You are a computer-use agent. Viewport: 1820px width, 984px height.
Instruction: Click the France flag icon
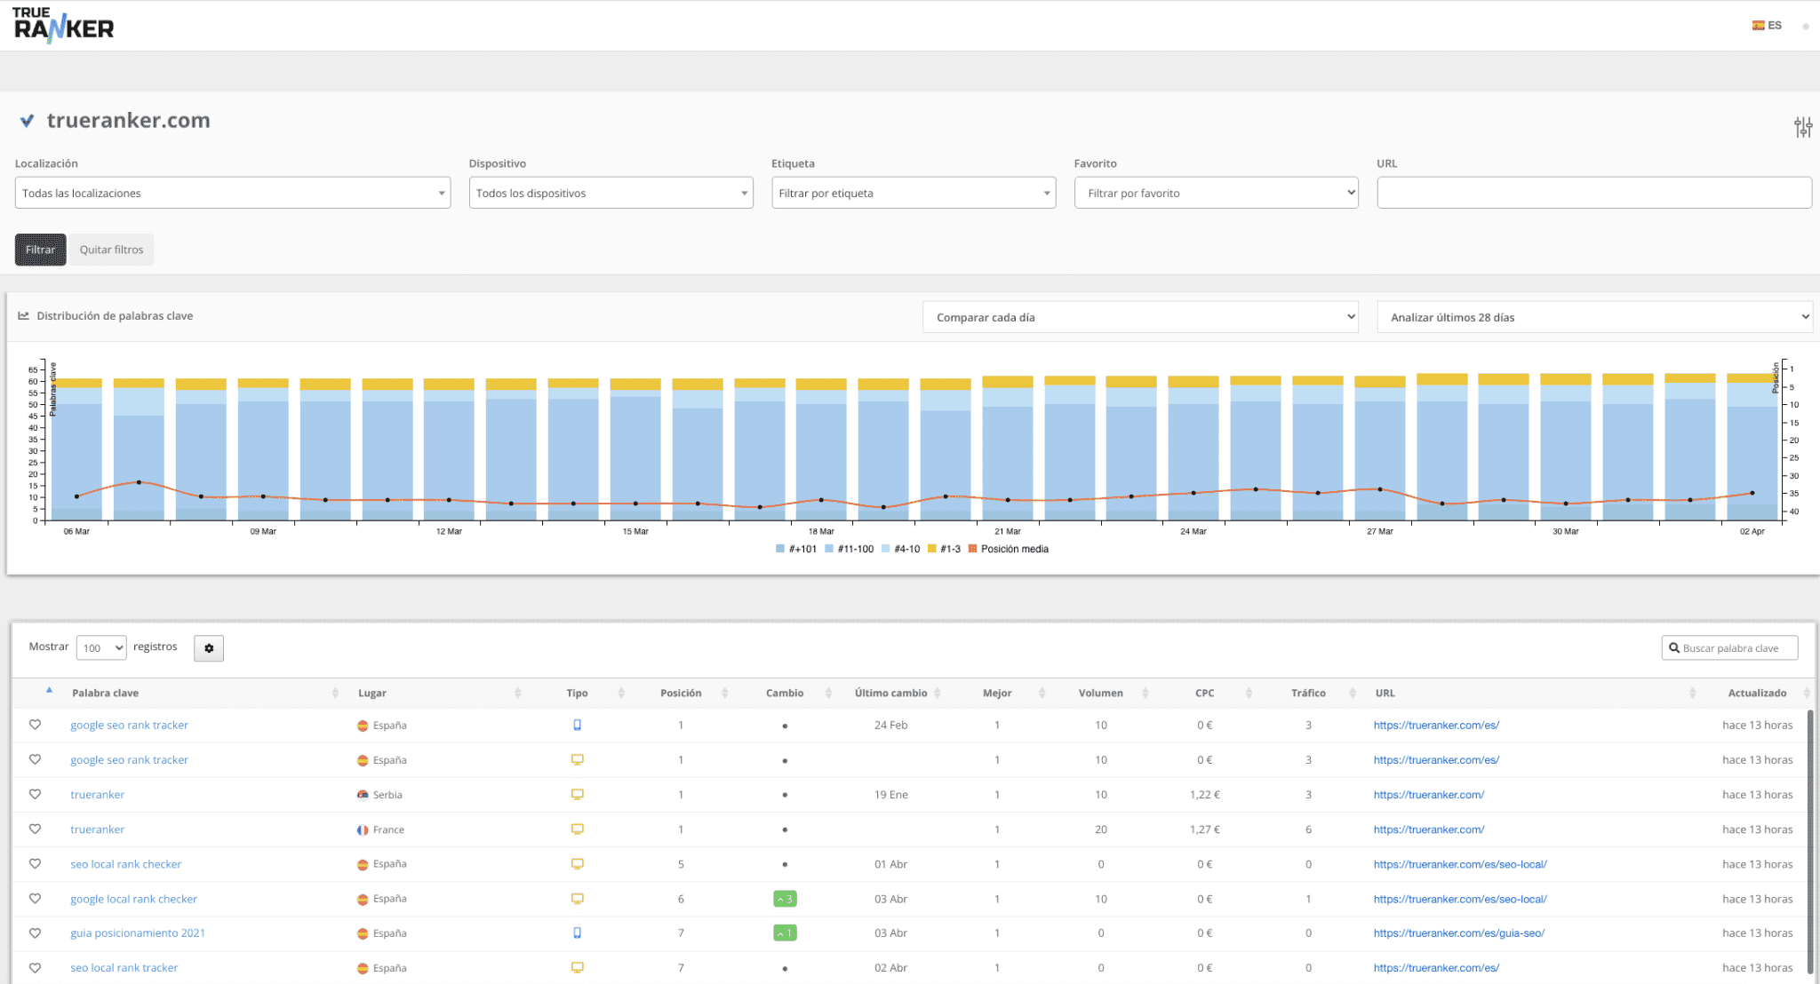click(363, 829)
